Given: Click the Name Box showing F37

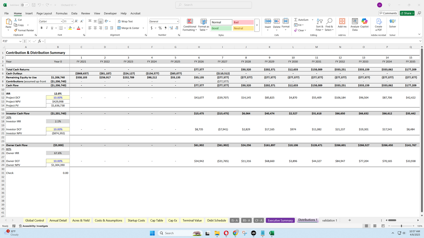Looking at the screenshot, I should [11, 41].
